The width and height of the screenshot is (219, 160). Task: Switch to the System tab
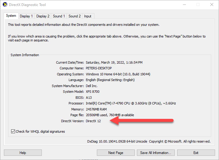(11, 16)
